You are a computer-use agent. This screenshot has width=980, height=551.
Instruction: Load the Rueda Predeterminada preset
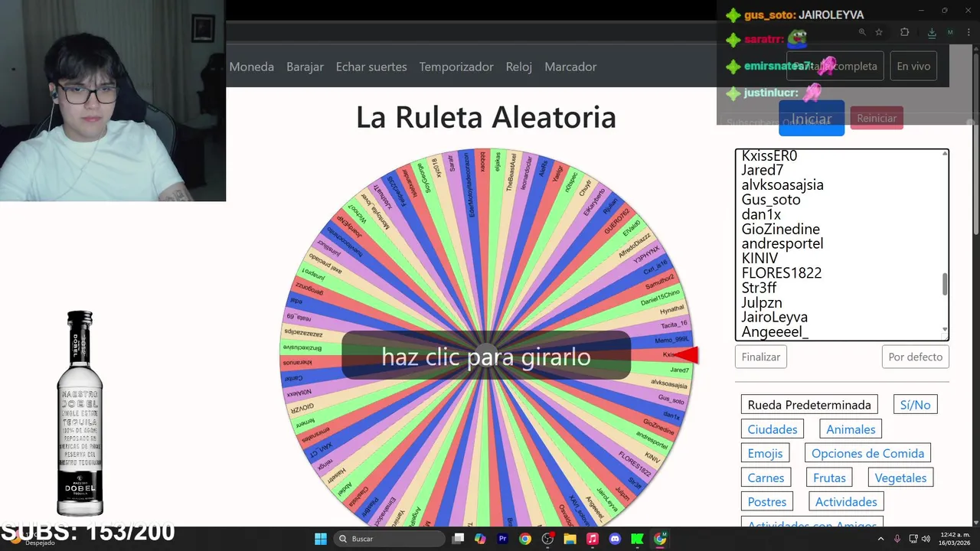click(809, 405)
